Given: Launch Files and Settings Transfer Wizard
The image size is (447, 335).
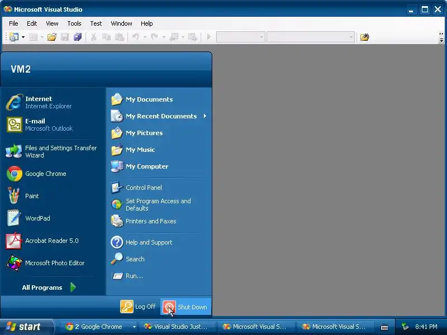Looking at the screenshot, I should point(53,151).
